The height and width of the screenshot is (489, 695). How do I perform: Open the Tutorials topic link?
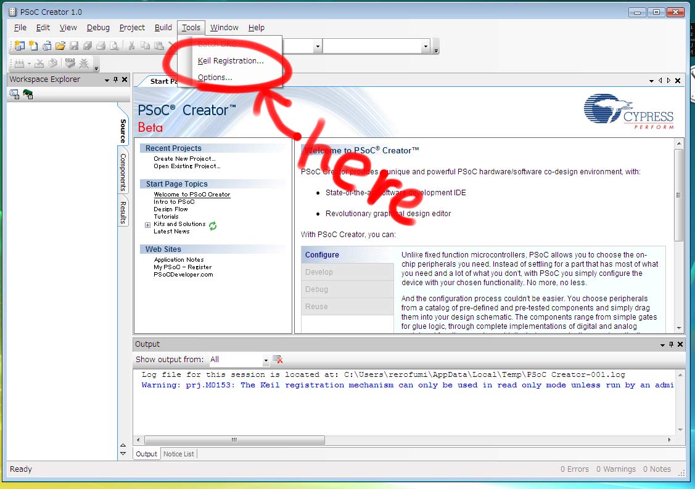coord(167,216)
